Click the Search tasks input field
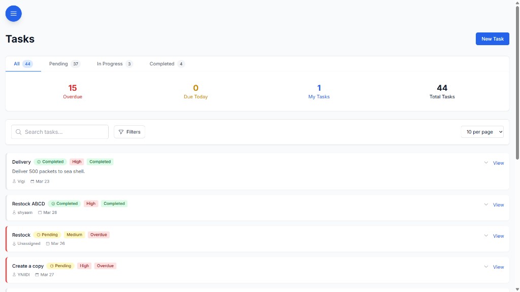Image resolution: width=520 pixels, height=292 pixels. click(60, 132)
